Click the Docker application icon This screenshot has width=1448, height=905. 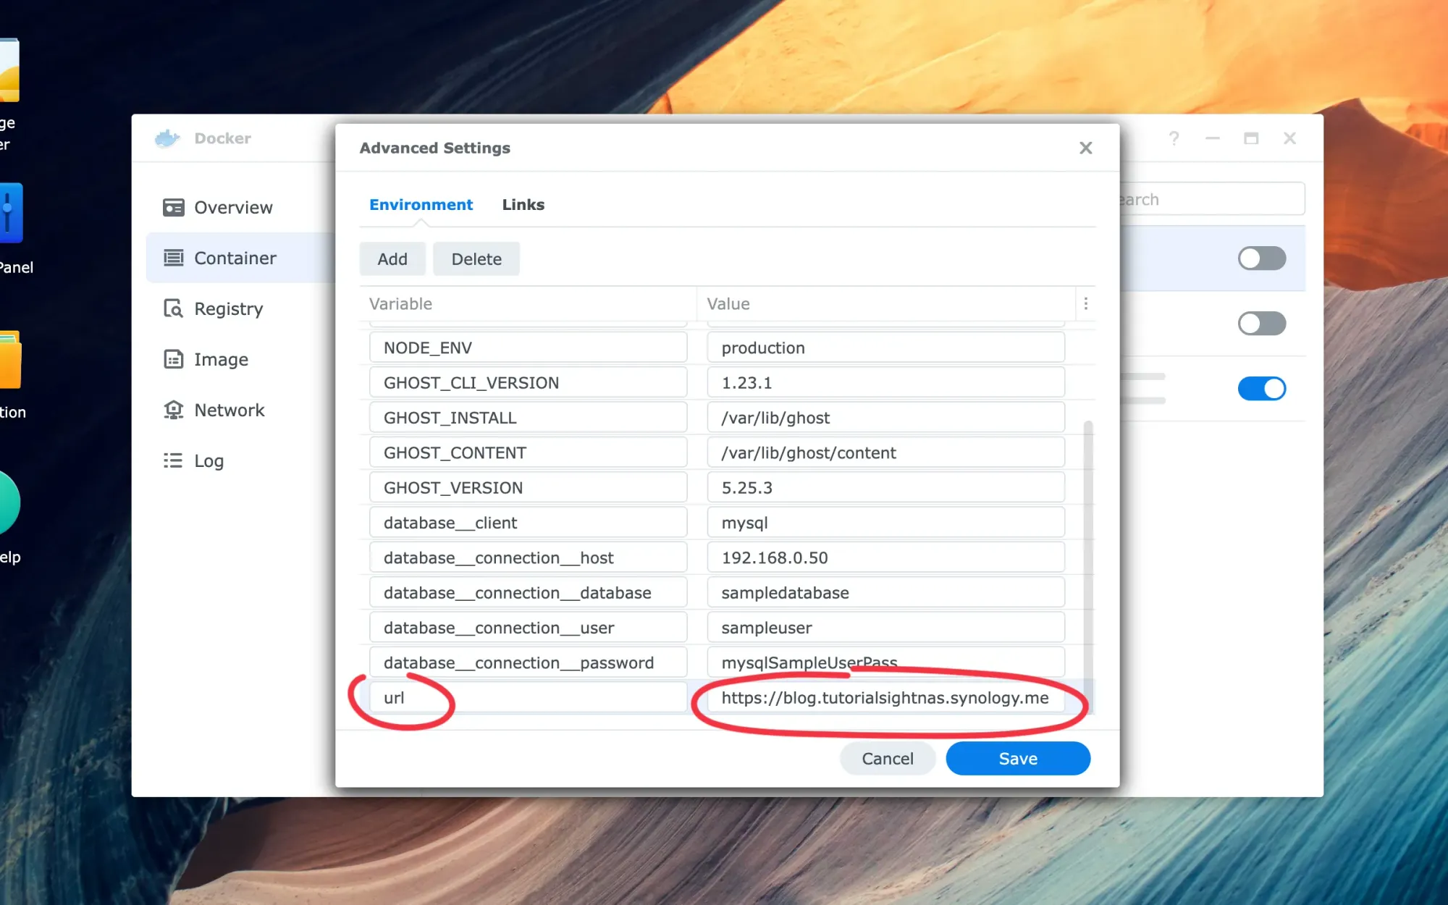coord(167,138)
